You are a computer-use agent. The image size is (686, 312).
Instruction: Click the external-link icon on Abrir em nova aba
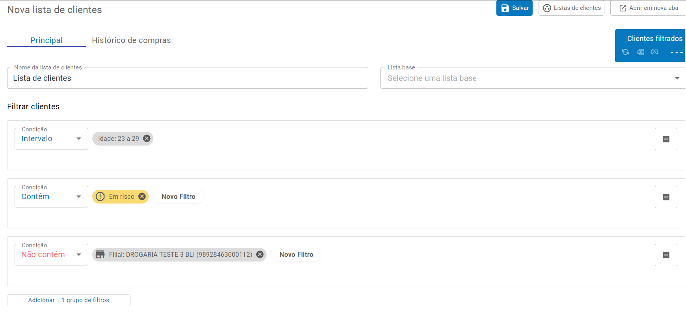tap(623, 8)
